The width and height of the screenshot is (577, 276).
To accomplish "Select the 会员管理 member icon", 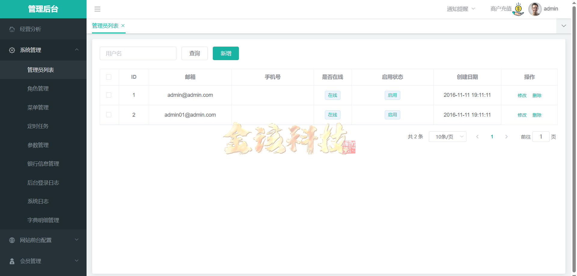I will click(x=12, y=261).
